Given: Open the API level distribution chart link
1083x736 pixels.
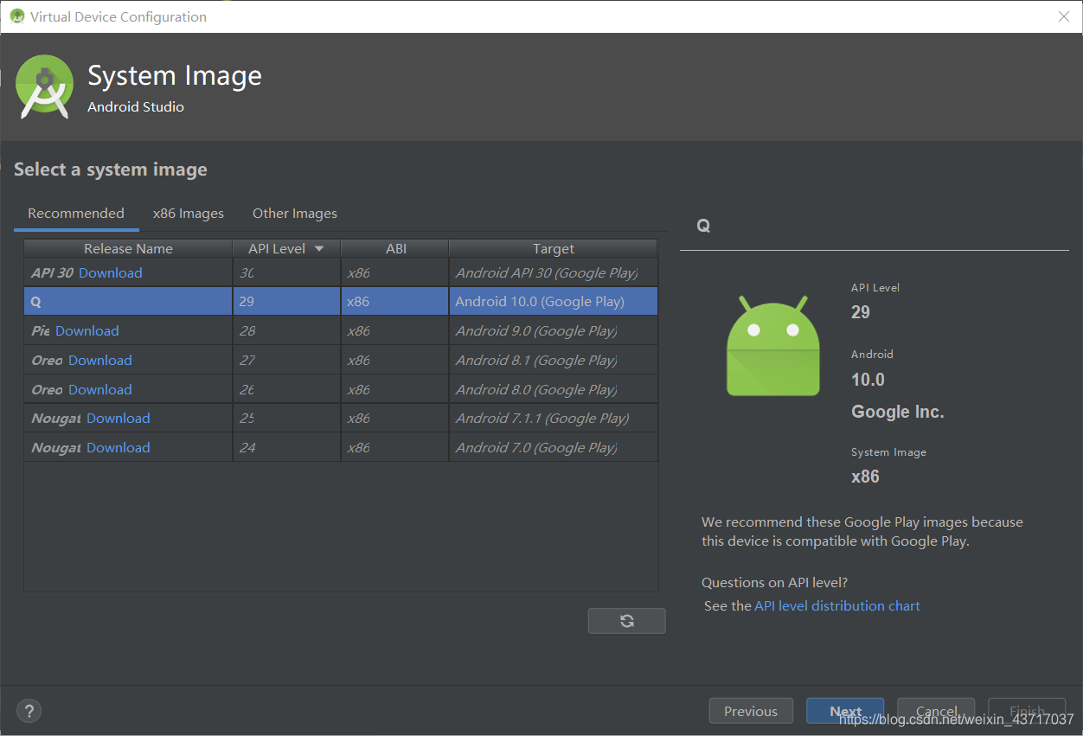Looking at the screenshot, I should click(837, 605).
